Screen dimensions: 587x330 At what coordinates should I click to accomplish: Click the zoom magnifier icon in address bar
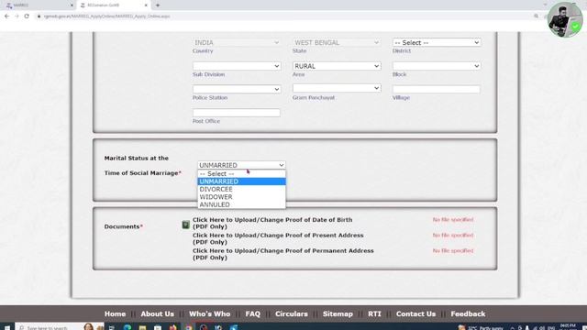(536, 16)
